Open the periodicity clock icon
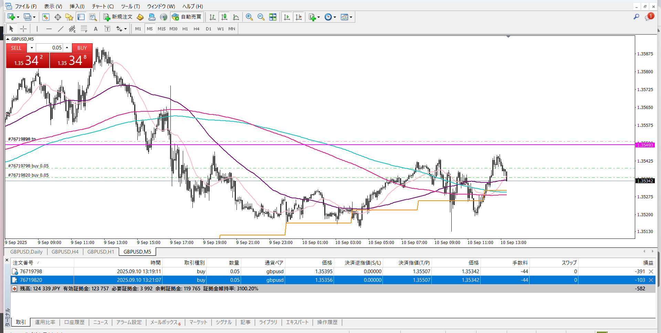The height and width of the screenshot is (333, 661). coord(328,17)
